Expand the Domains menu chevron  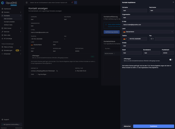[x=21, y=12]
